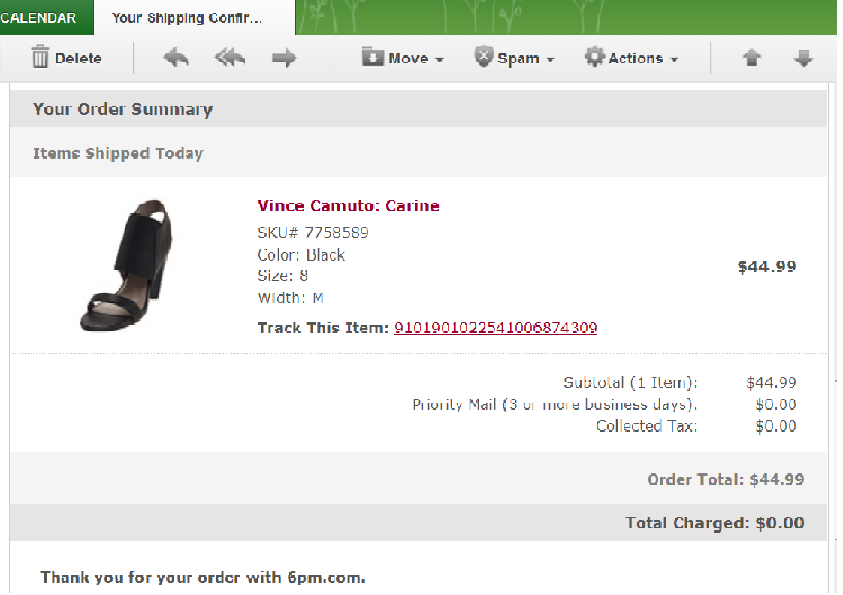This screenshot has width=843, height=595.
Task: Open tracking number 9101901022541006874309 link
Action: [495, 328]
